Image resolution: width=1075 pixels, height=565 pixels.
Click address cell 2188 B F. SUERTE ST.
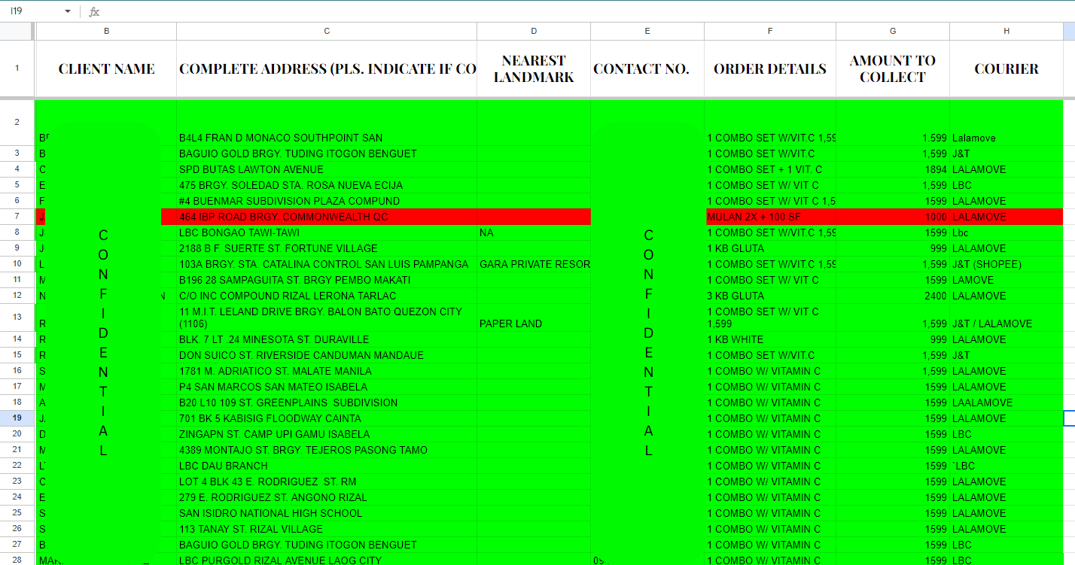pyautogui.click(x=327, y=248)
